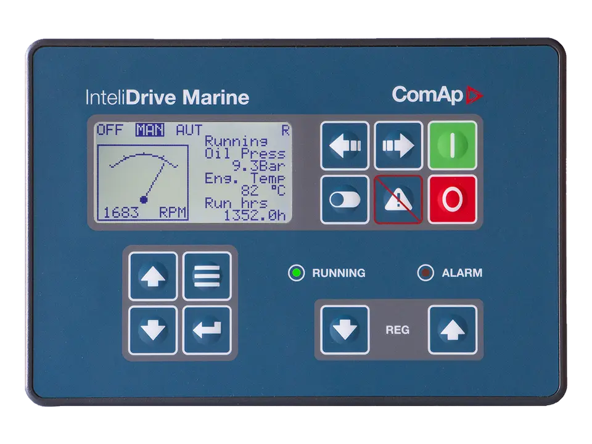Decrease speed with REG down arrow
Viewport: 592px width, 444px height.
point(344,330)
